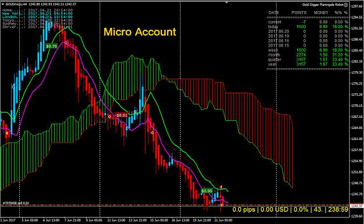Click the 2017.06.19 row label
This screenshot has height=224, width=364.
pyautogui.click(x=278, y=36)
